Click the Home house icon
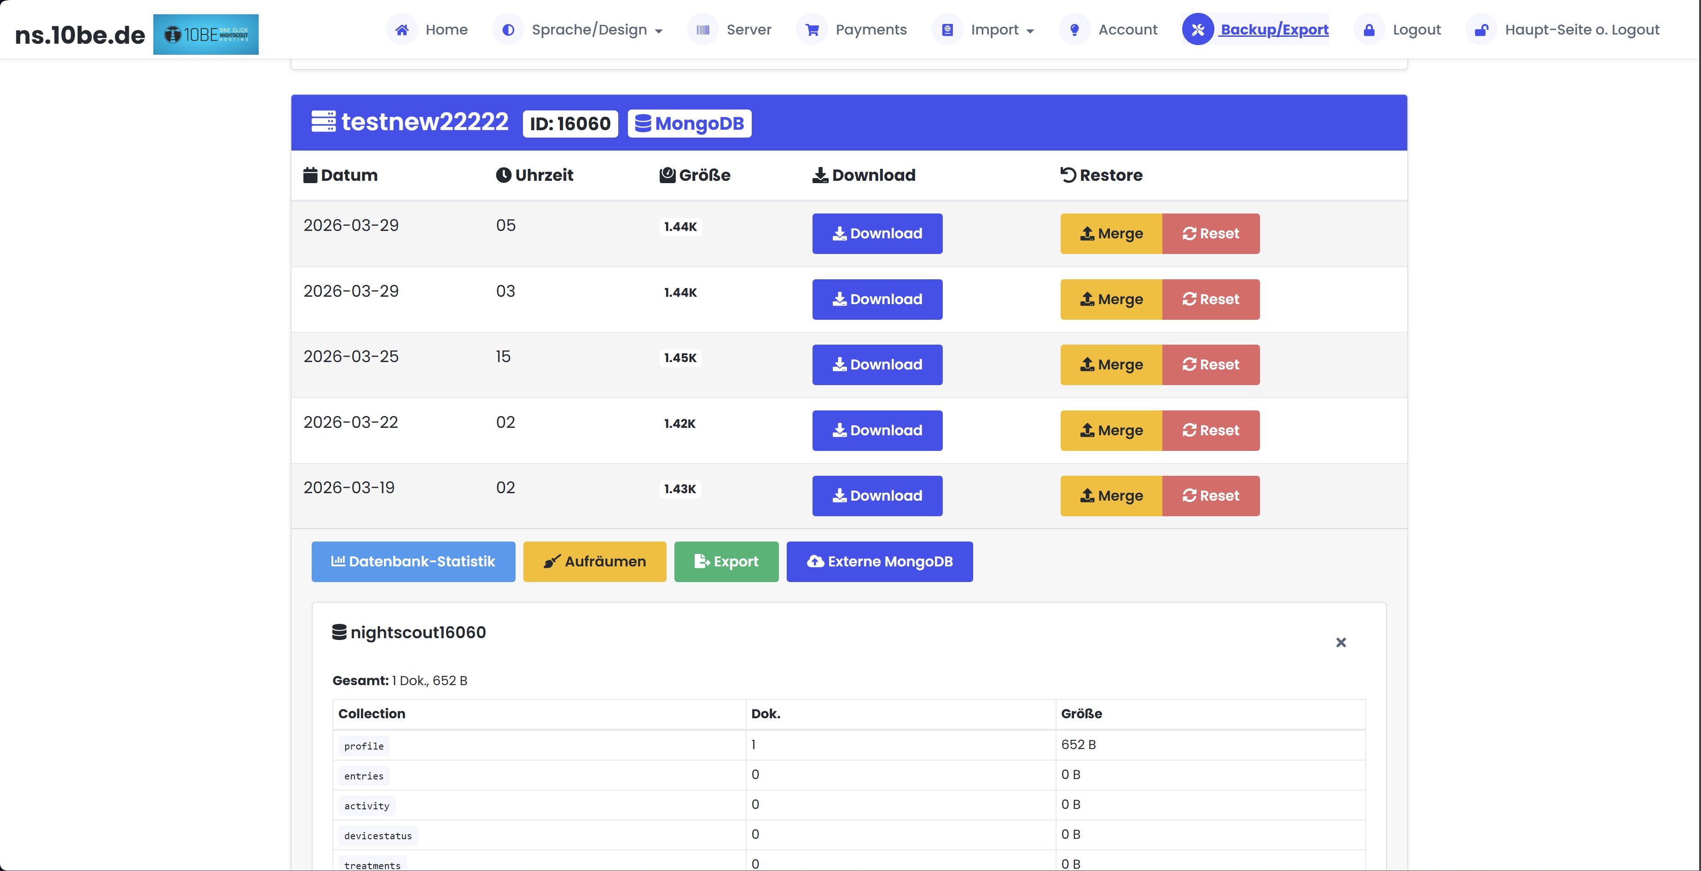1701x871 pixels. click(401, 30)
